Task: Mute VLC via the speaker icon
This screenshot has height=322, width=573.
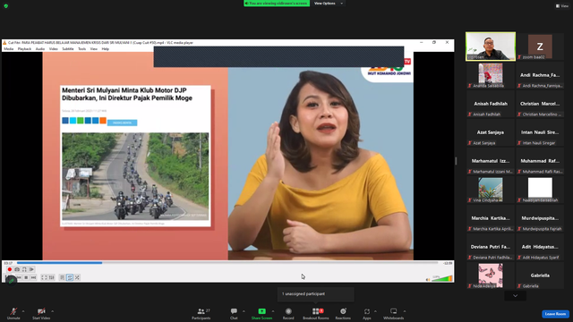Action: tap(428, 280)
